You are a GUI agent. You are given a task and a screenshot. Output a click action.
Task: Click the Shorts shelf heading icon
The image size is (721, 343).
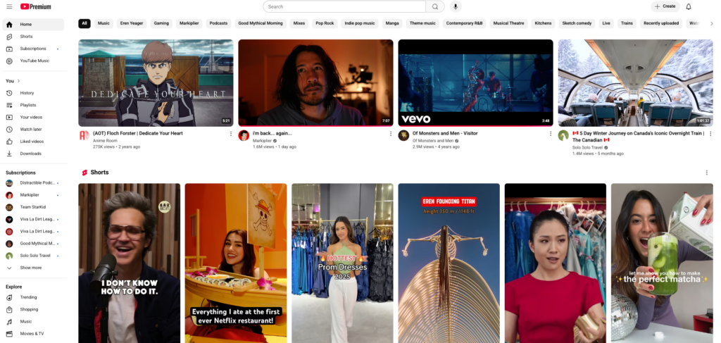point(84,173)
